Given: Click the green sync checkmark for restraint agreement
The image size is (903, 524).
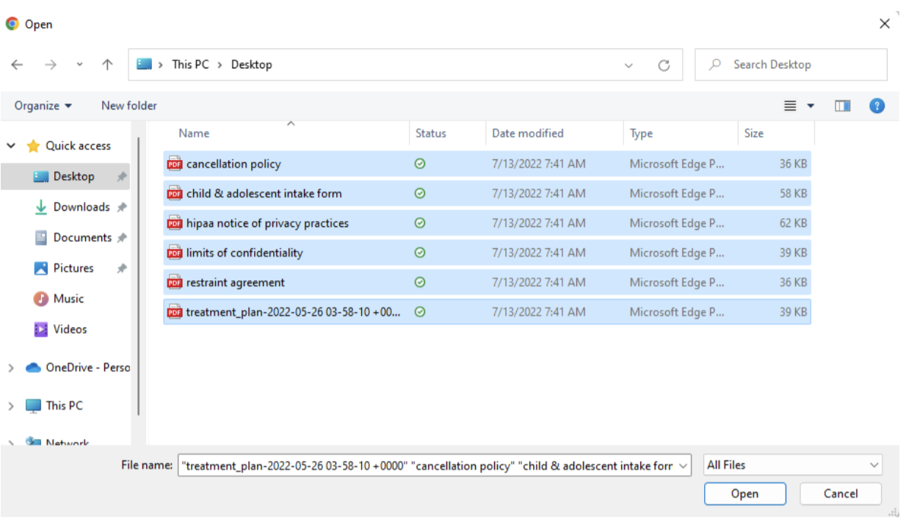Looking at the screenshot, I should tap(419, 282).
